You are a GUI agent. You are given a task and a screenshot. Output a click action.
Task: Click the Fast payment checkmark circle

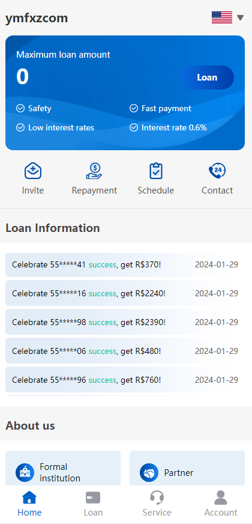[x=134, y=108]
